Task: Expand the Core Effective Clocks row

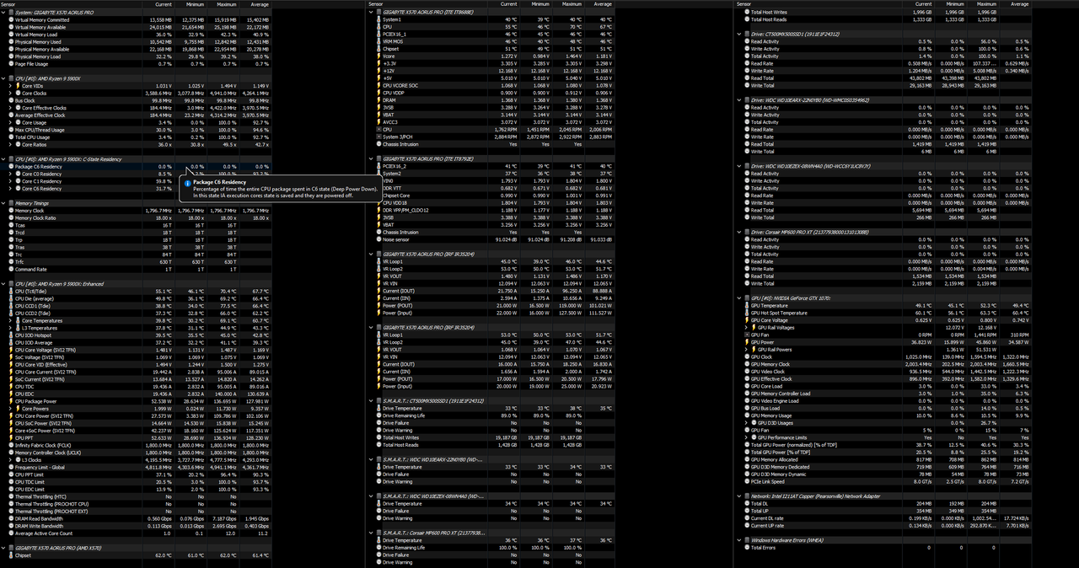Action: point(10,108)
